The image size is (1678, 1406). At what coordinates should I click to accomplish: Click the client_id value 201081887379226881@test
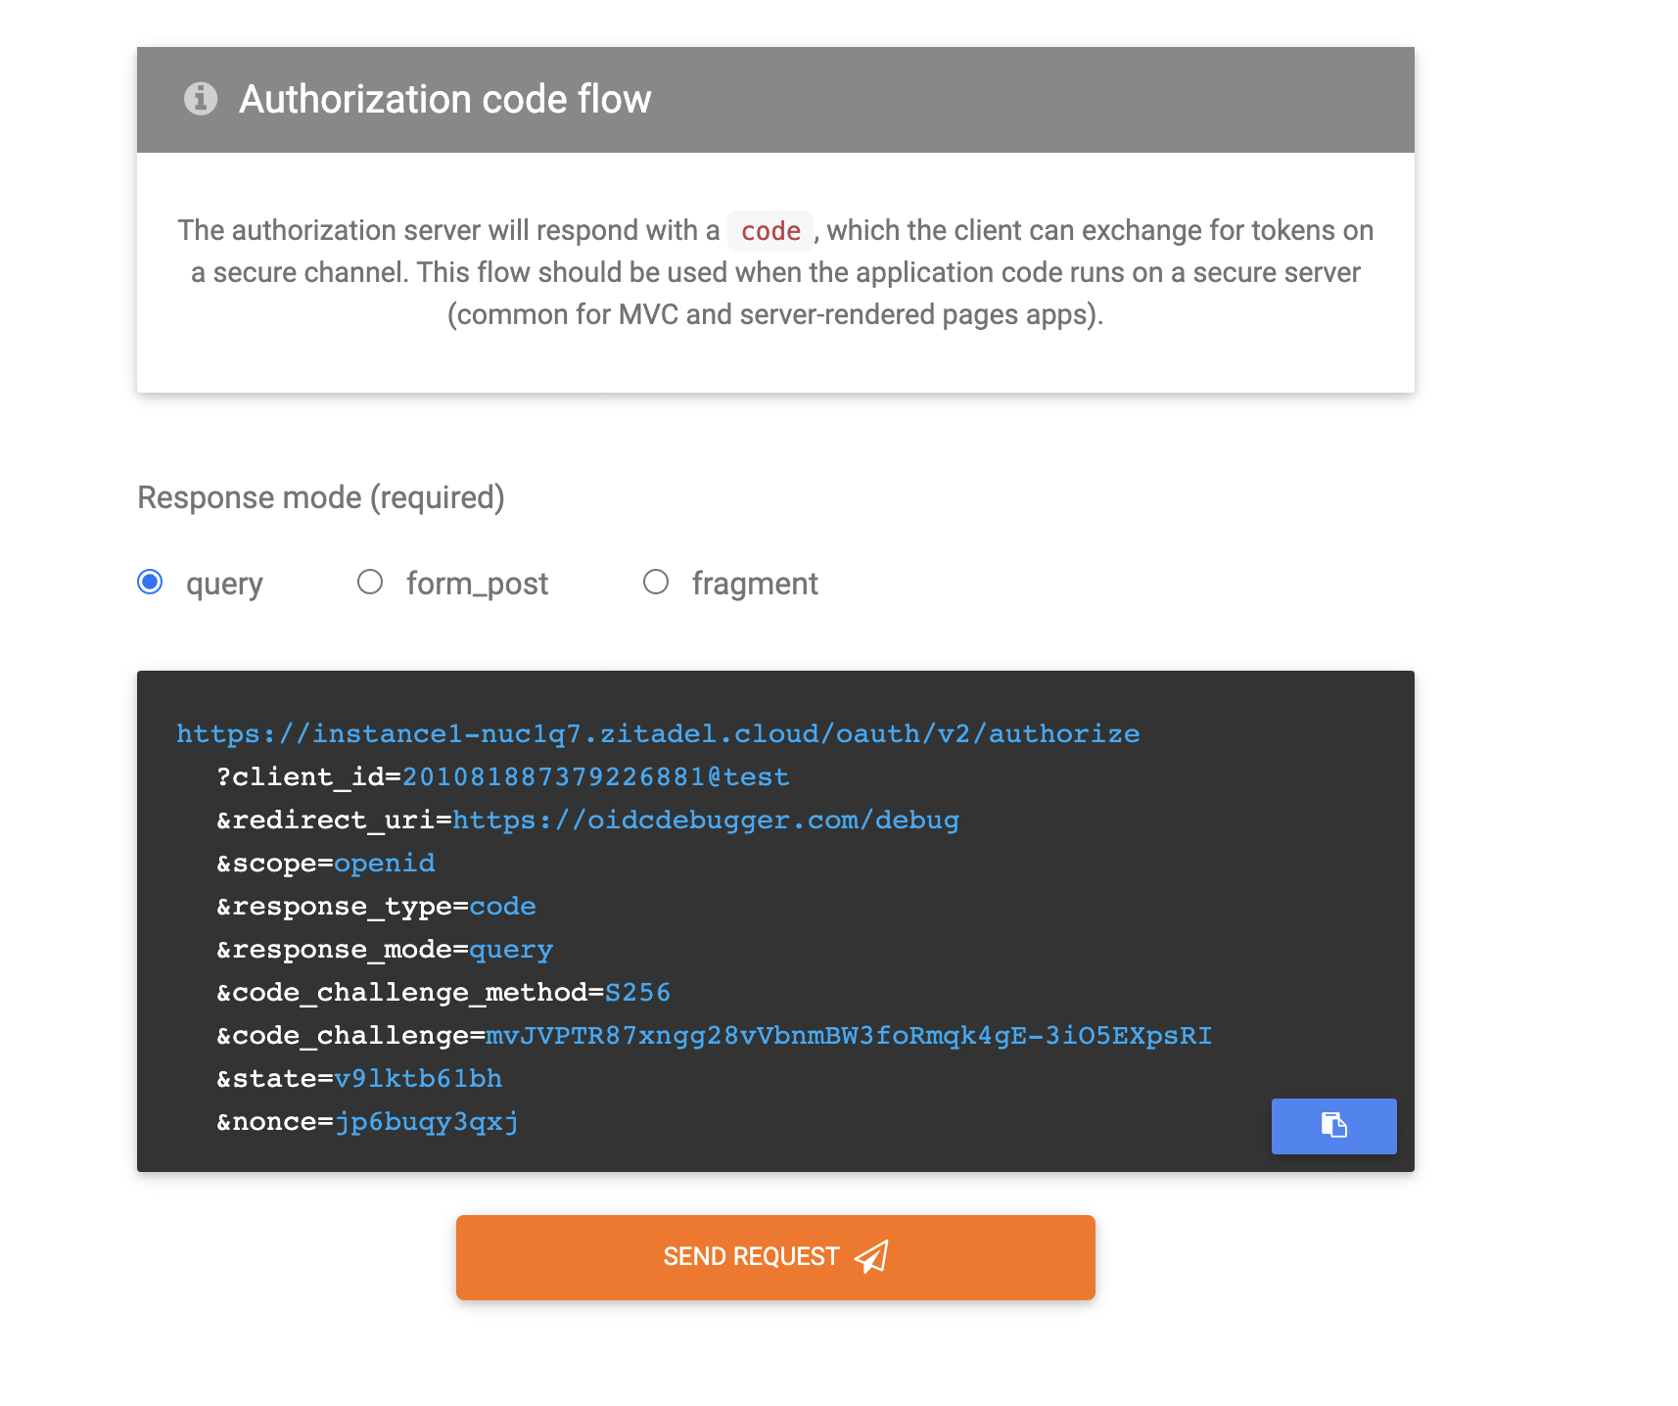click(596, 776)
